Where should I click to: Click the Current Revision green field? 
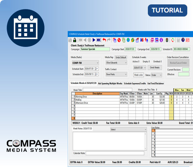point(186,69)
